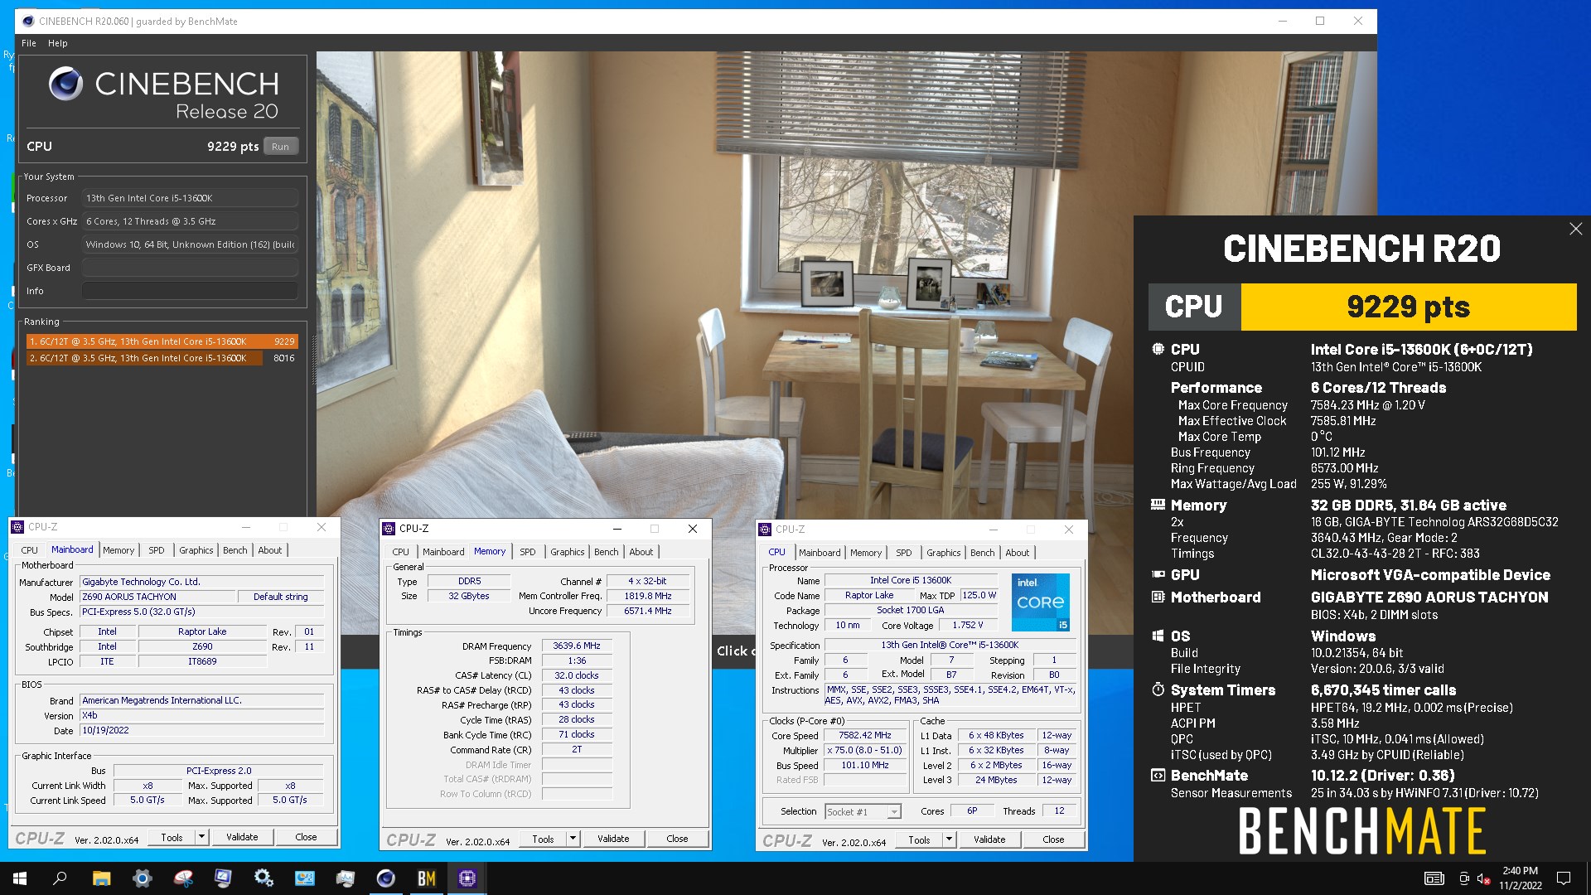
Task: Click the Meet Now camera tray icon
Action: [1464, 878]
